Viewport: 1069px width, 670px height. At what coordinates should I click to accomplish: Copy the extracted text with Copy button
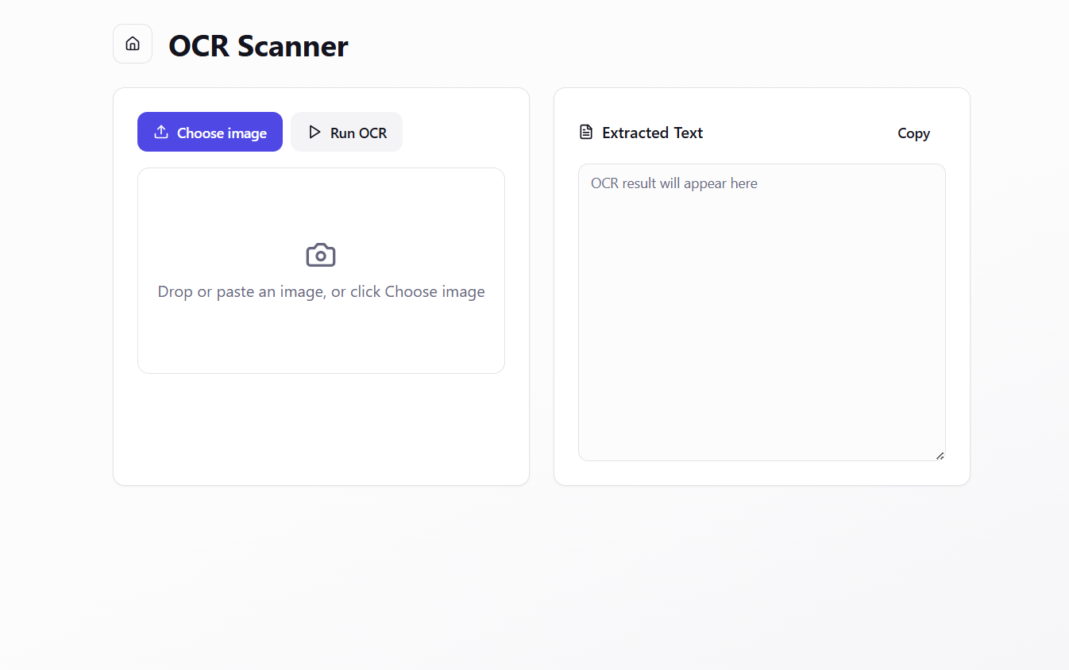(913, 133)
